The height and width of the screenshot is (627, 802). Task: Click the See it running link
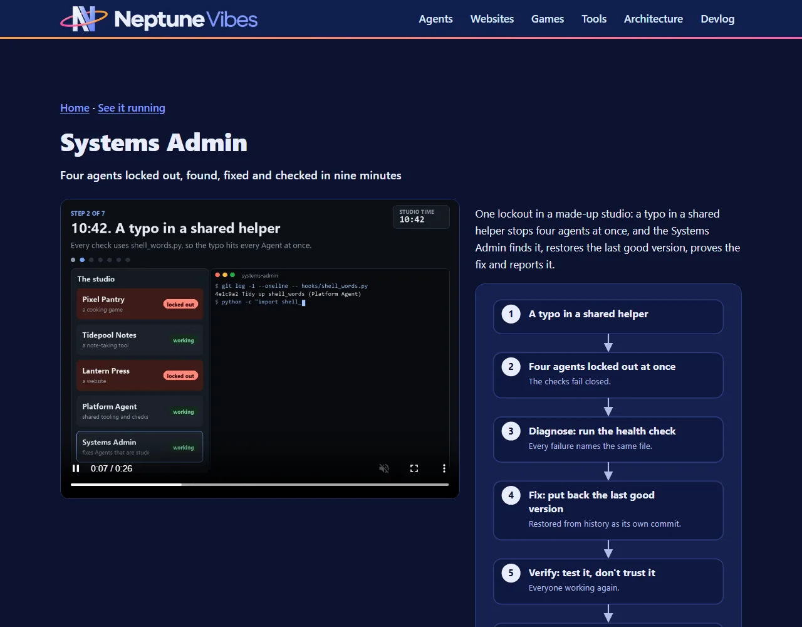[132, 108]
